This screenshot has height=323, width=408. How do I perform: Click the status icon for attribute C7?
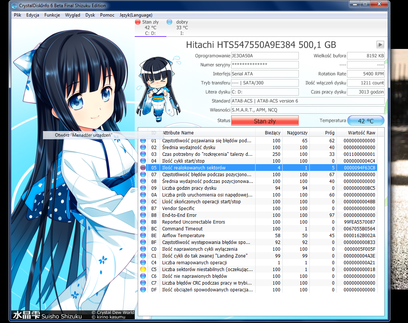(143, 283)
